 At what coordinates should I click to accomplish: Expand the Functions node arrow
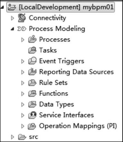[x=23, y=93]
